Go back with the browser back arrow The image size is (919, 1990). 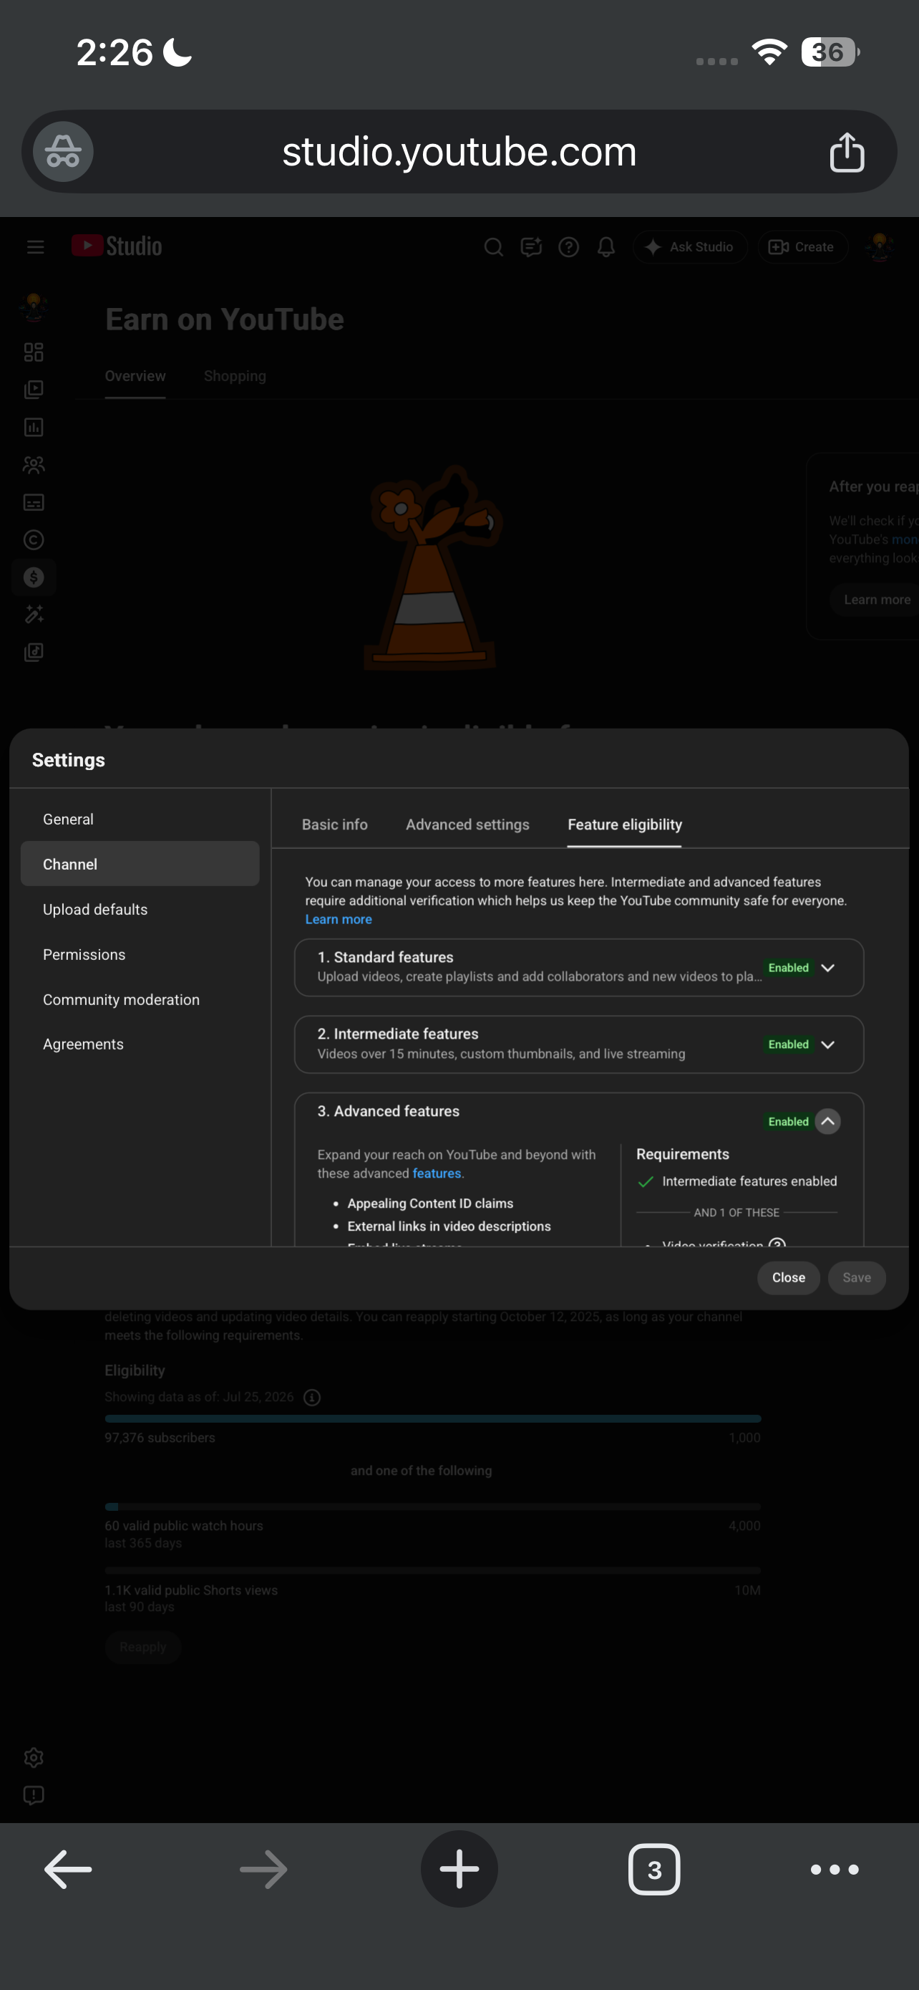coord(68,1870)
